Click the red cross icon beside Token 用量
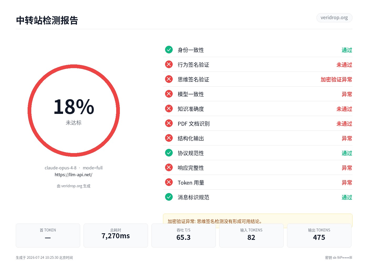Image resolution: width=368 pixels, height=263 pixels. [x=169, y=182]
